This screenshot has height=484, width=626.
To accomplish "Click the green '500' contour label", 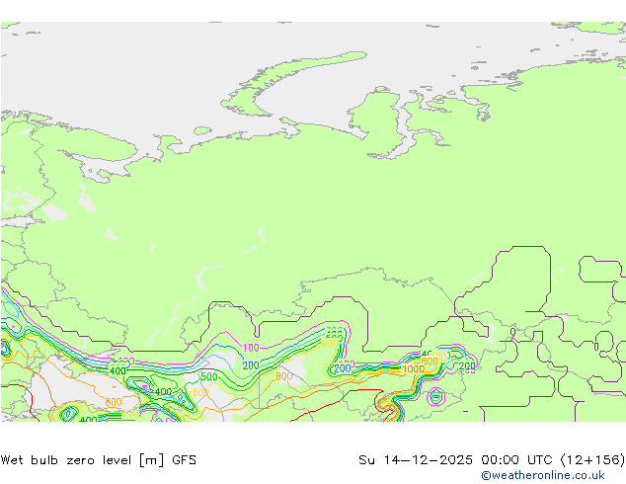I will 208,376.
